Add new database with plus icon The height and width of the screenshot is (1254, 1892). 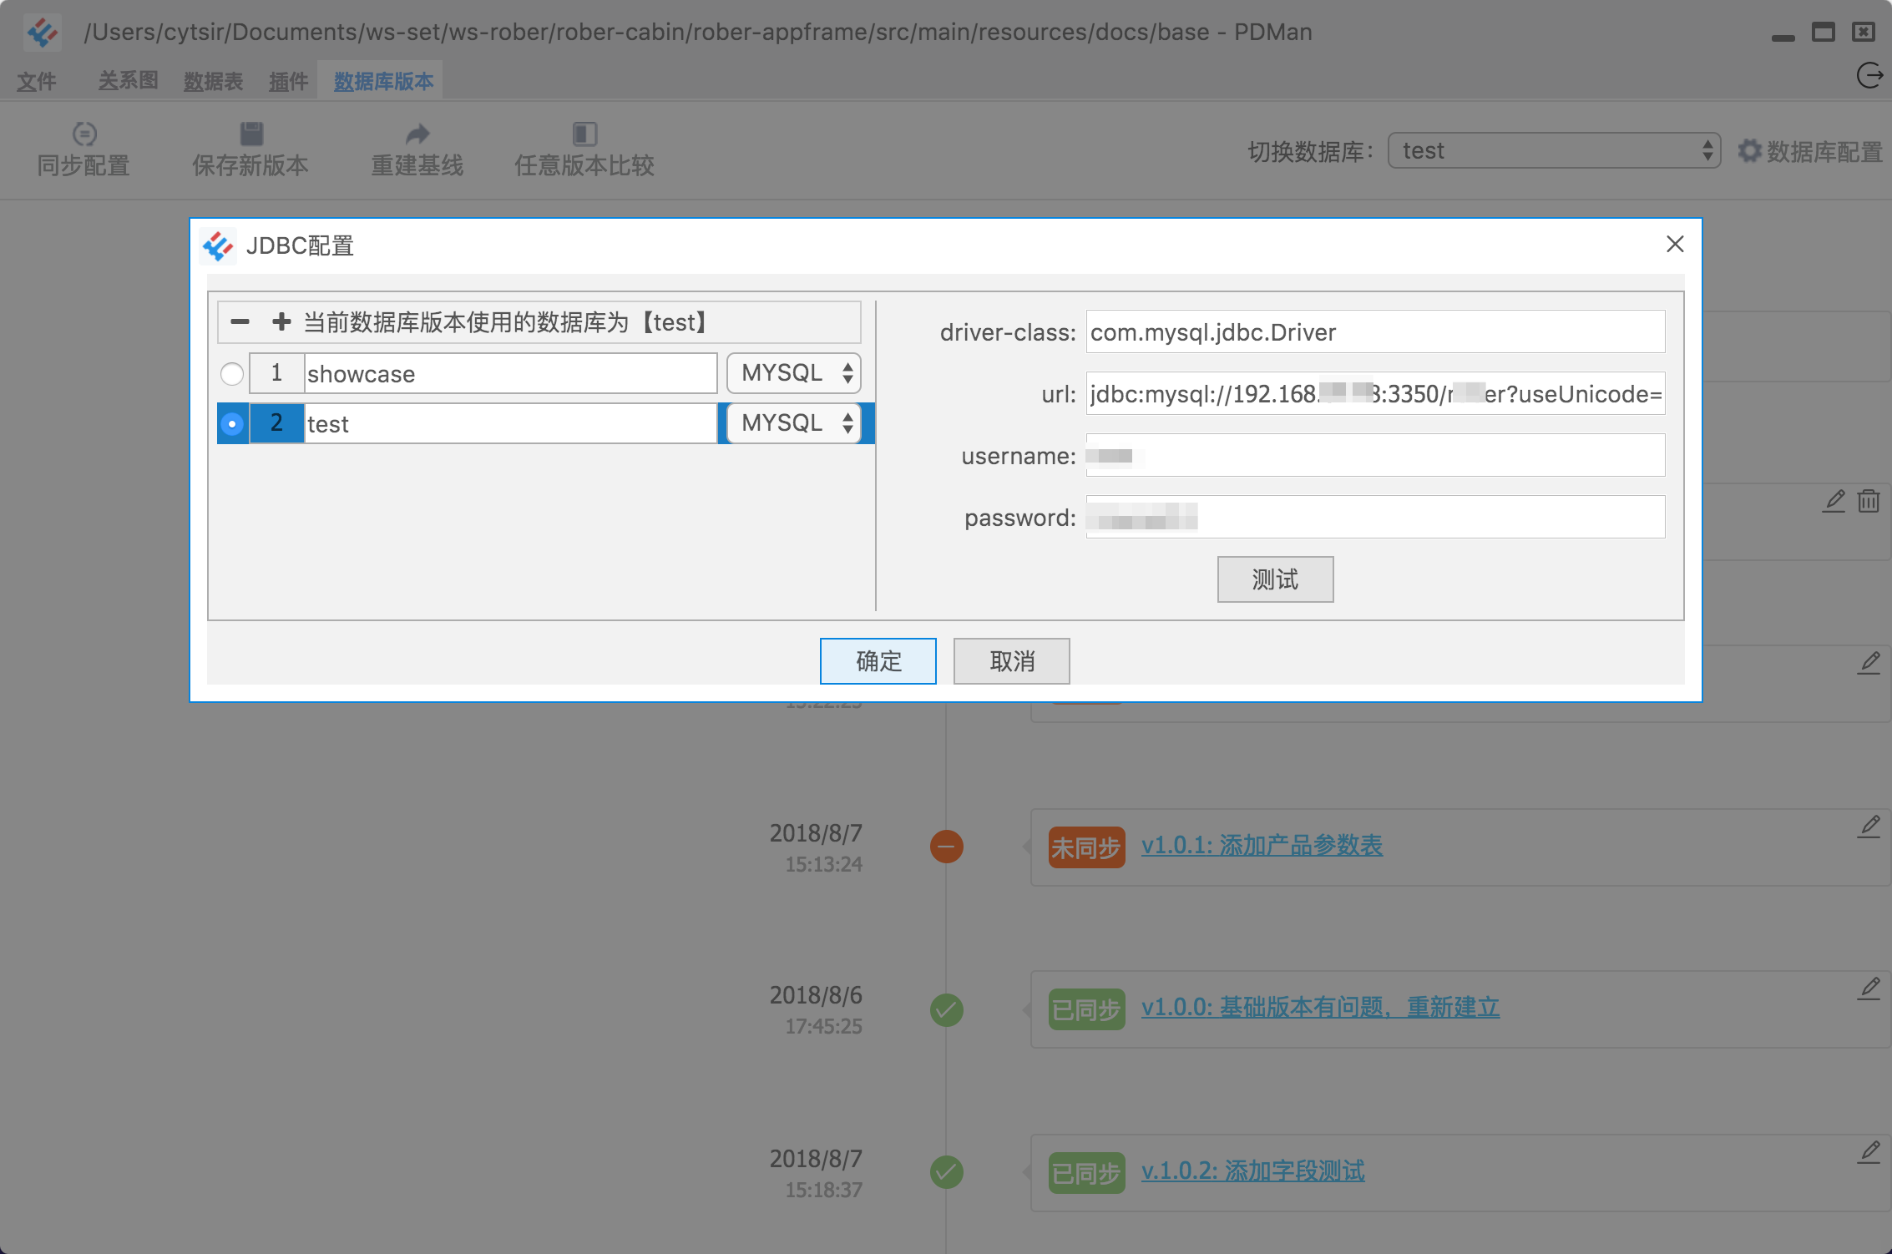pos(281,322)
